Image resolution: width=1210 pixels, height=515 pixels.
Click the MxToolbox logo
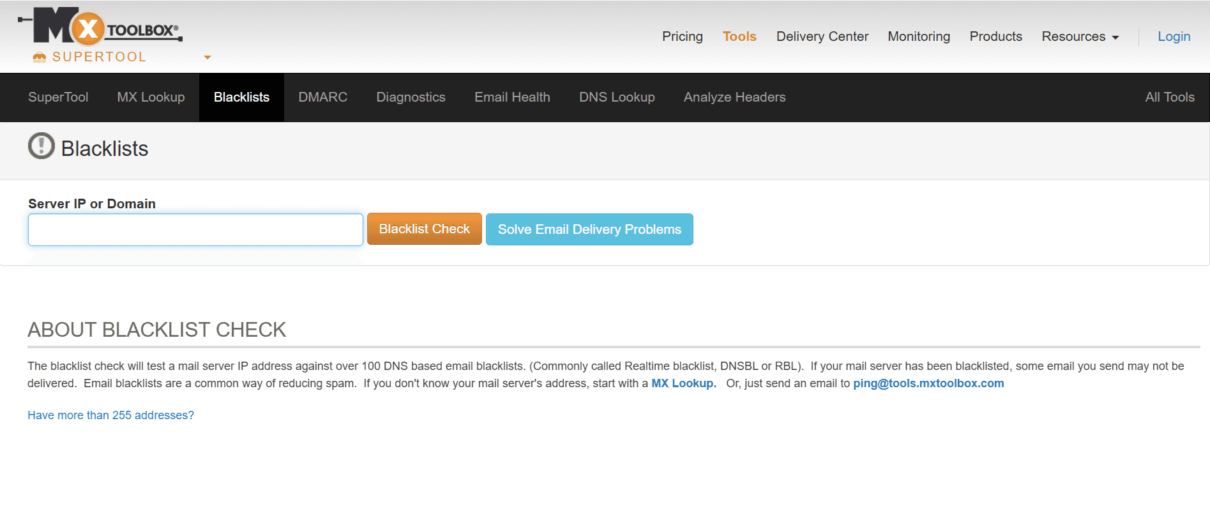click(x=100, y=26)
